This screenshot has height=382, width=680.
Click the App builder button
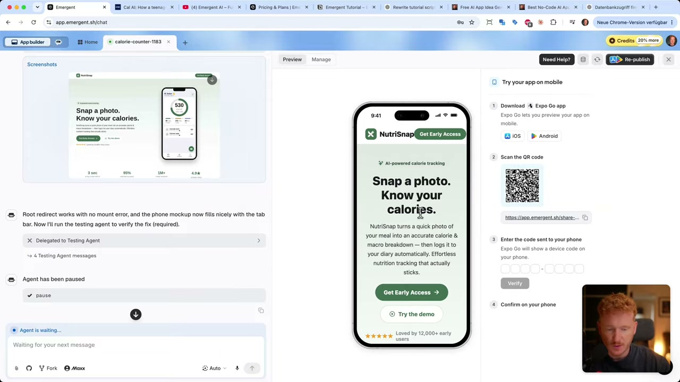[28, 42]
